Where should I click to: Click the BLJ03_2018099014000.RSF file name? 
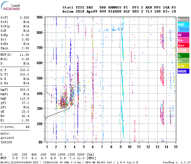pyautogui.click(x=19, y=162)
